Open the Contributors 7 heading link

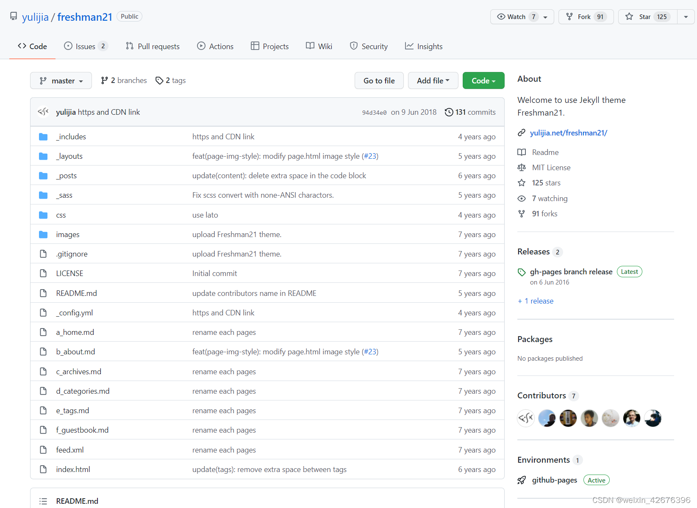(x=547, y=395)
